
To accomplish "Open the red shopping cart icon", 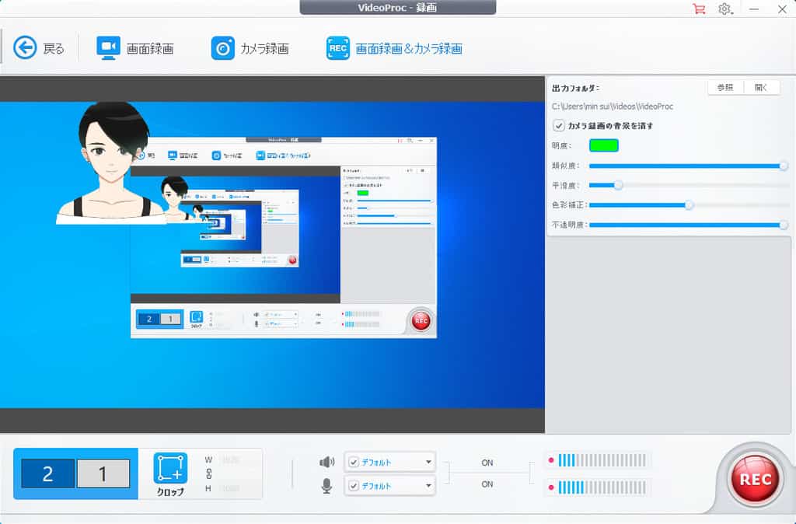I will coord(698,9).
